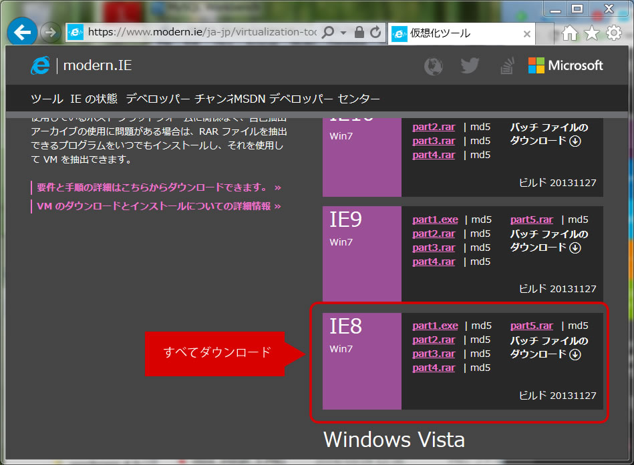Refresh the page with reload icon
634x465 pixels.
375,32
